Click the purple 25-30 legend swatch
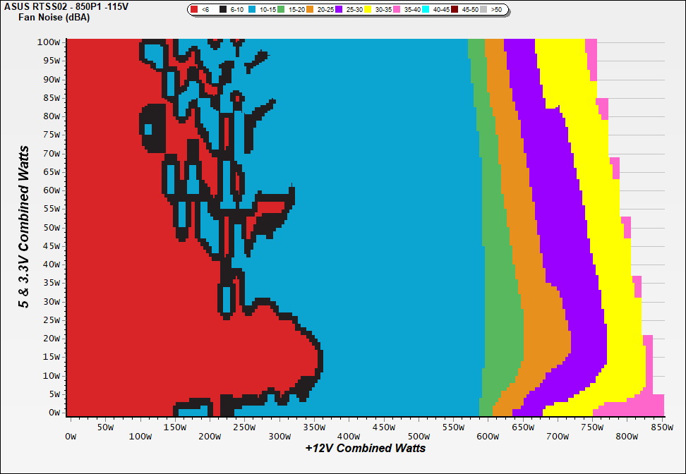This screenshot has height=474, width=686. point(339,10)
